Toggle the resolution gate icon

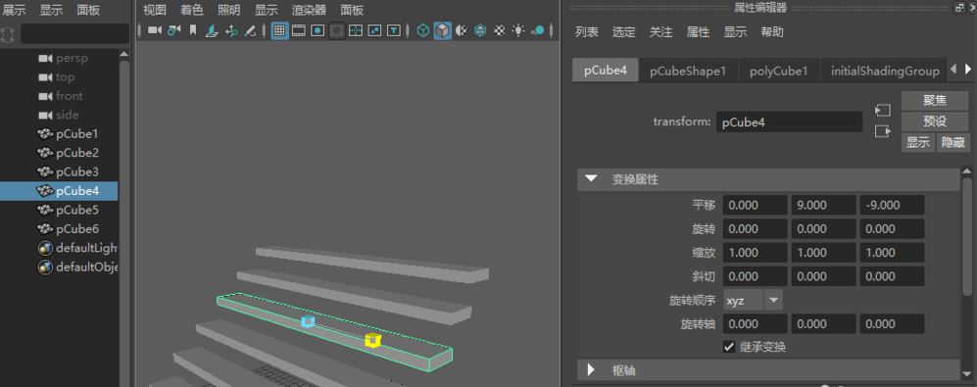pyautogui.click(x=318, y=30)
